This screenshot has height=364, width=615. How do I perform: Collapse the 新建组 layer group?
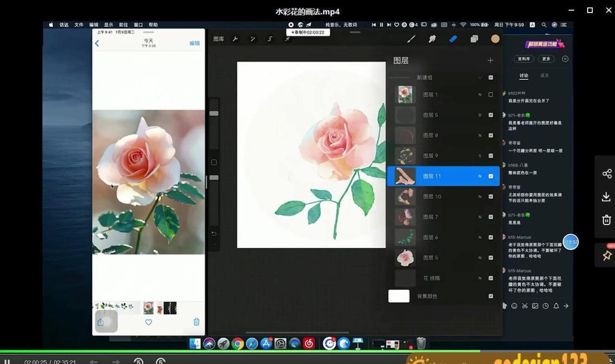coord(480,77)
